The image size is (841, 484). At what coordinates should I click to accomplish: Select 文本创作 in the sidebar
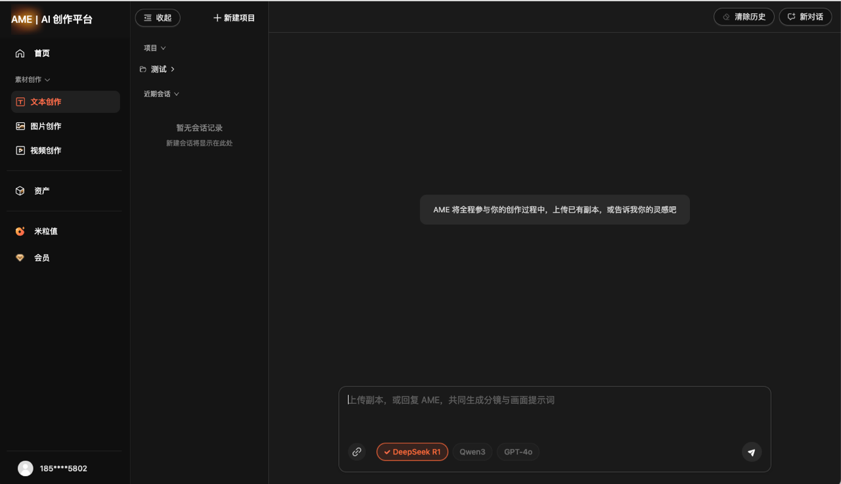click(66, 102)
